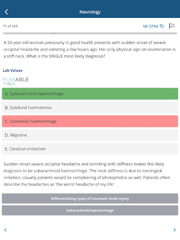Pick answer C Cerebellar haemorrhage
The height and width of the screenshot is (240, 180).
click(x=90, y=121)
